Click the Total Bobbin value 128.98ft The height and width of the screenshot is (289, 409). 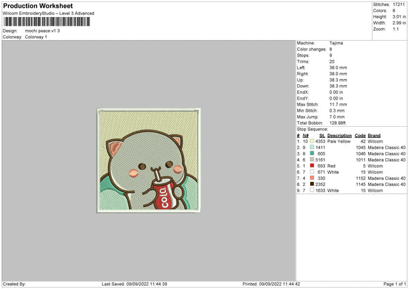point(337,123)
